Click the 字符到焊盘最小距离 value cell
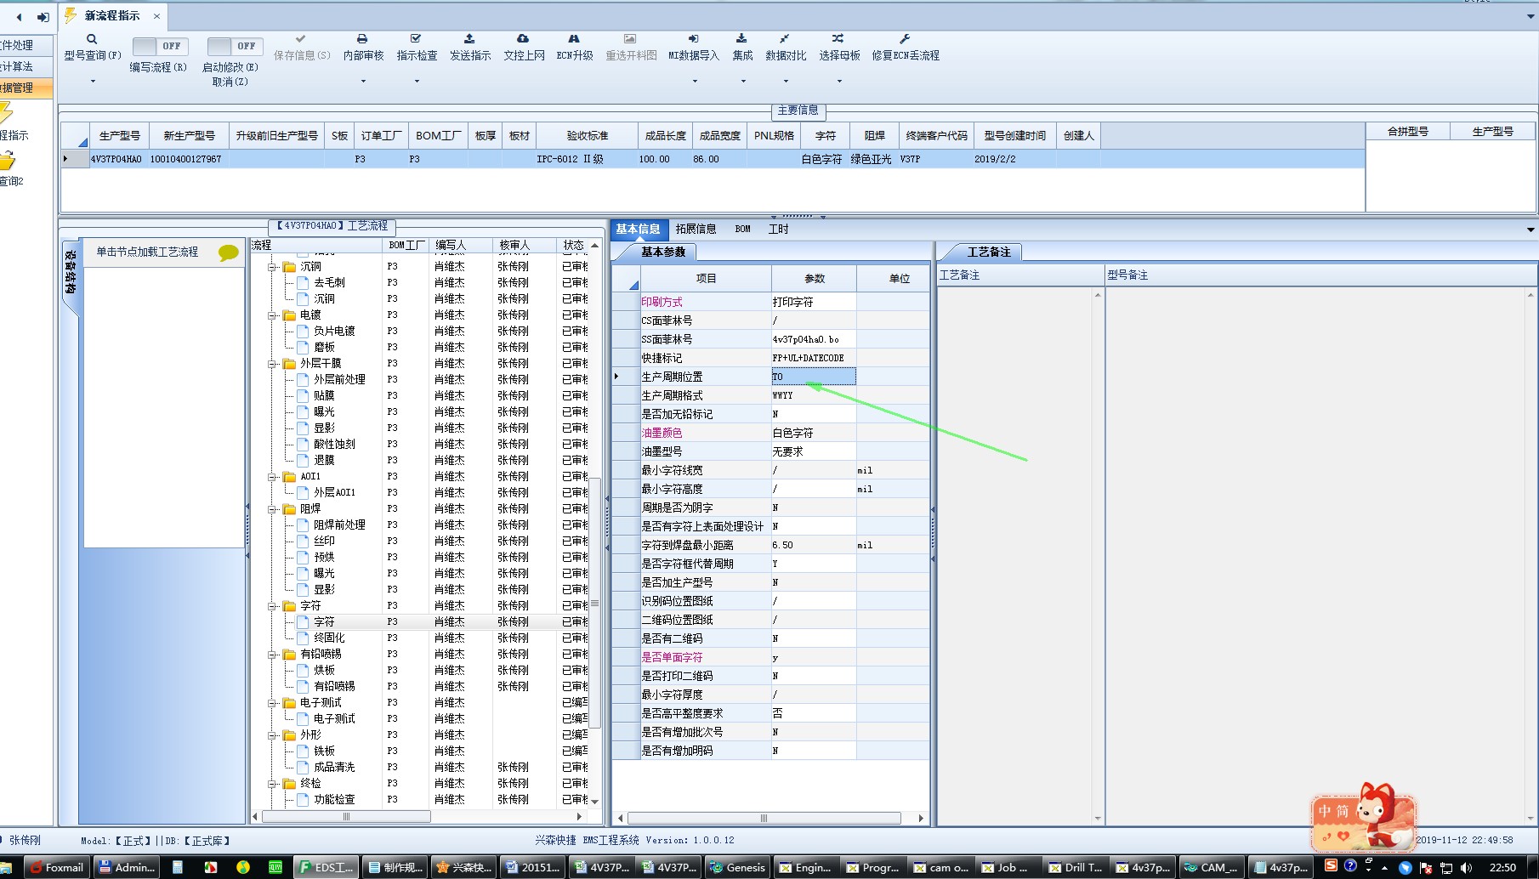1539x879 pixels. (813, 545)
